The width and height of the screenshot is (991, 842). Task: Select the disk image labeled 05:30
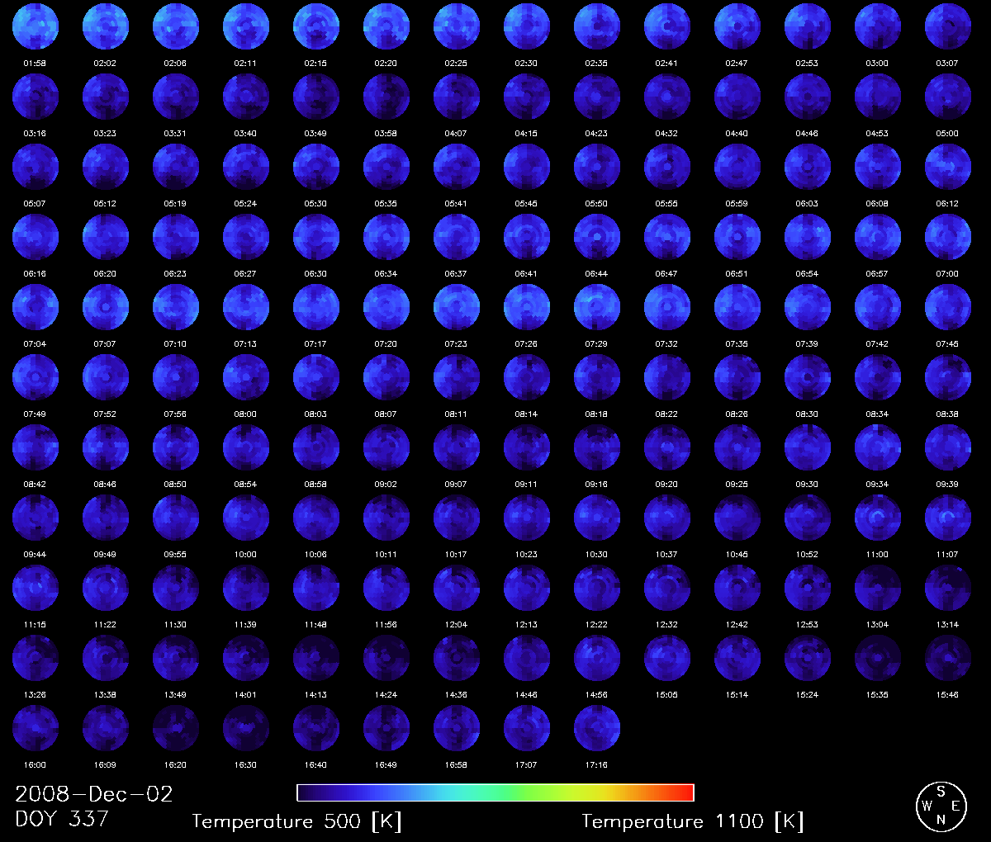pyautogui.click(x=316, y=167)
